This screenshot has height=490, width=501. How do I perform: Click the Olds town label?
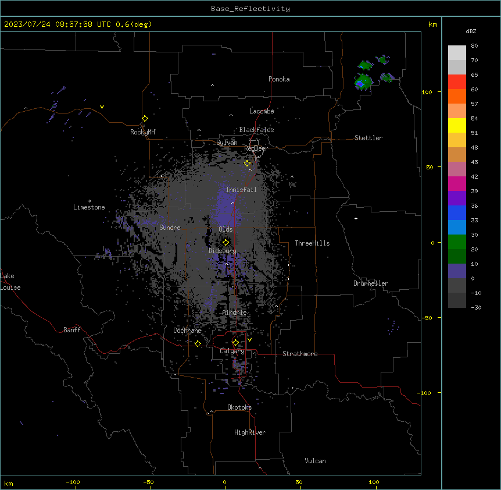(226, 229)
